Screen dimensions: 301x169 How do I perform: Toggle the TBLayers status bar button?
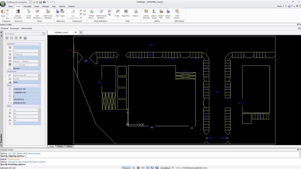(x=126, y=168)
